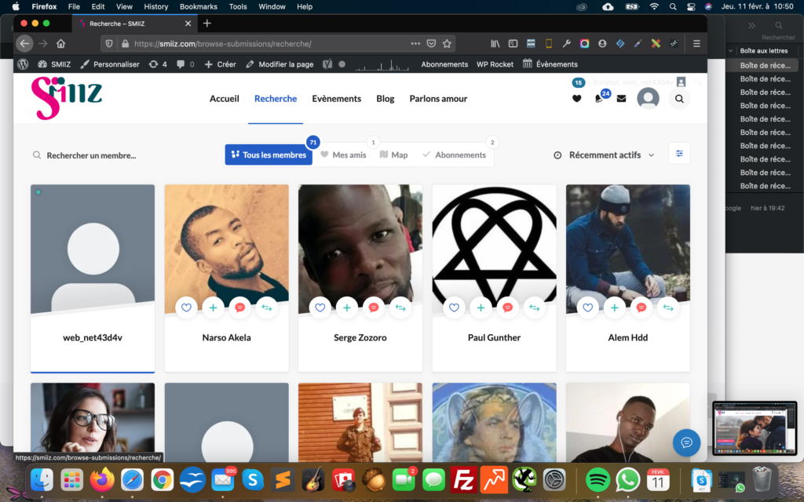804x502 pixels.
Task: Open favorites heart icon in site header
Action: point(577,99)
